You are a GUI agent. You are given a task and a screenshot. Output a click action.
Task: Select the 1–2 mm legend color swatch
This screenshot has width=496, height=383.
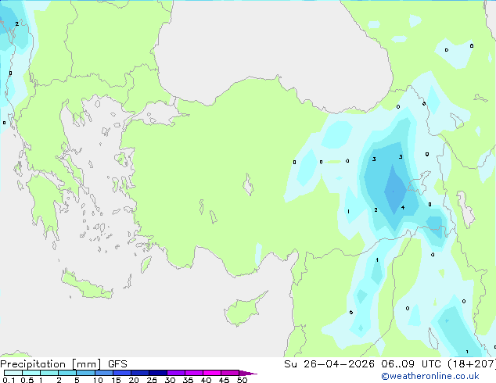click(49, 373)
